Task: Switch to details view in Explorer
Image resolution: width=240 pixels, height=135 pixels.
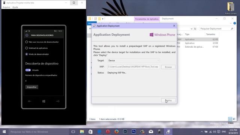Action: pos(230,119)
